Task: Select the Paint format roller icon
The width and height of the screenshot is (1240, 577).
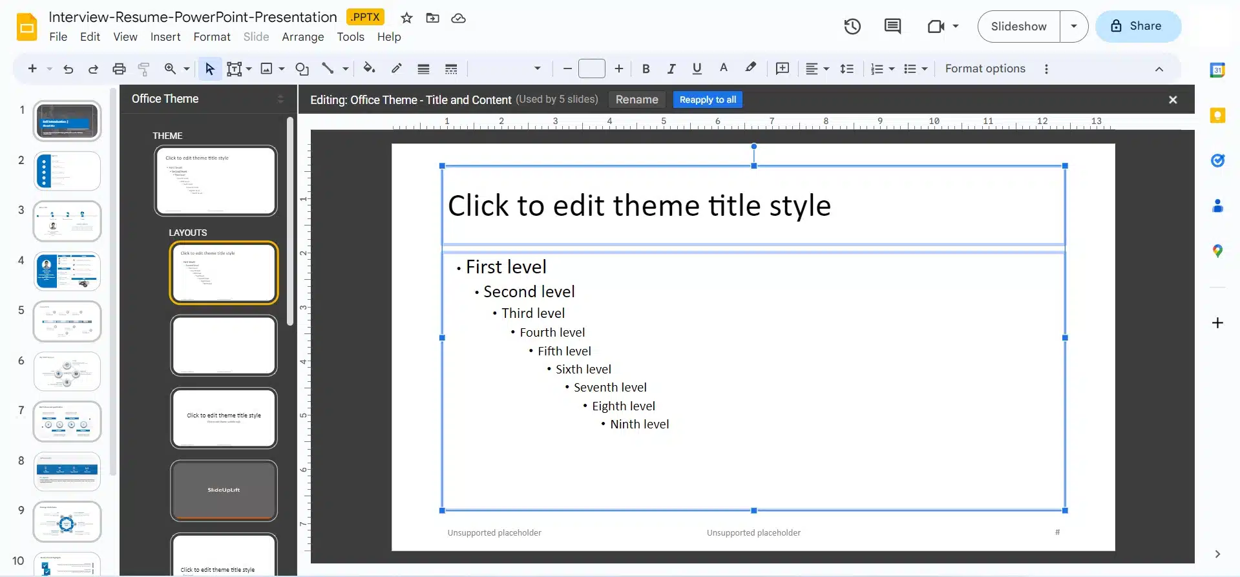Action: point(144,69)
